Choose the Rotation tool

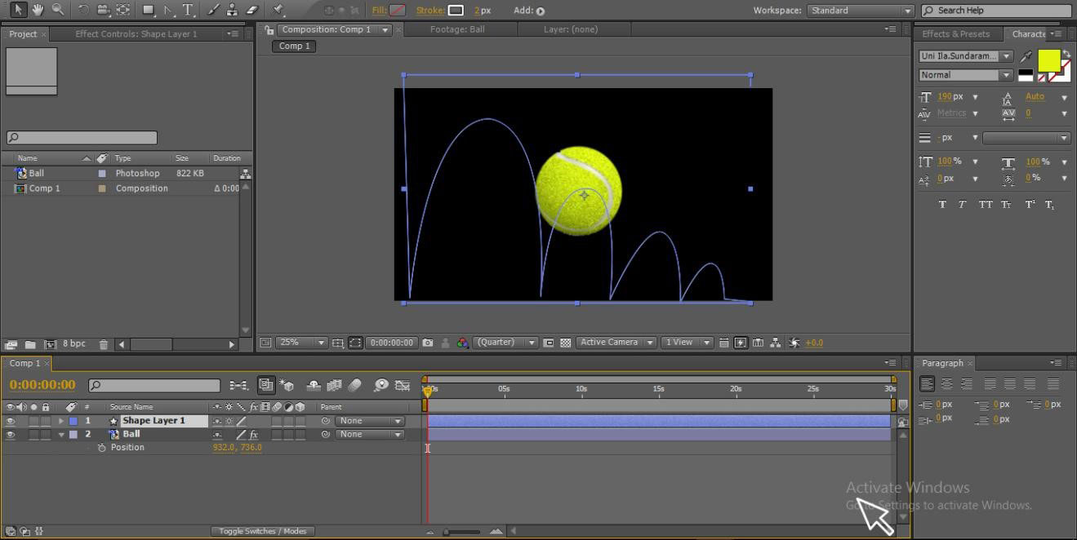[82, 10]
